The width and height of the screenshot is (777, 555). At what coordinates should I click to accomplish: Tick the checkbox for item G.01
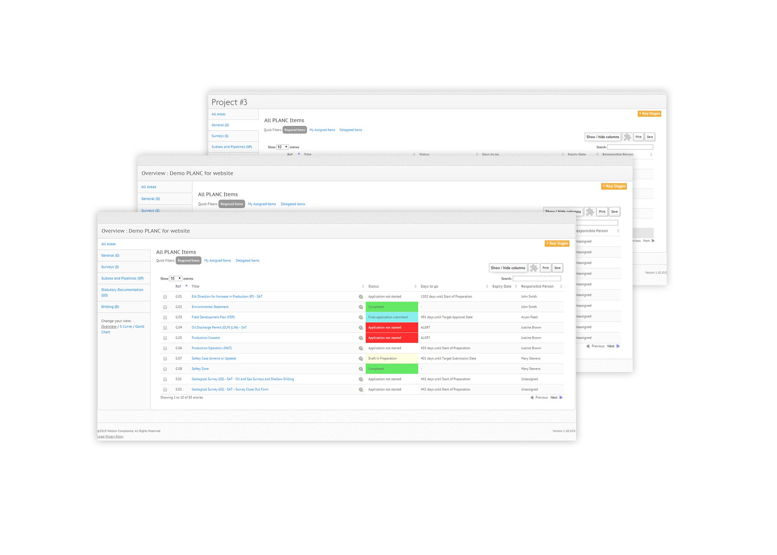click(x=165, y=297)
